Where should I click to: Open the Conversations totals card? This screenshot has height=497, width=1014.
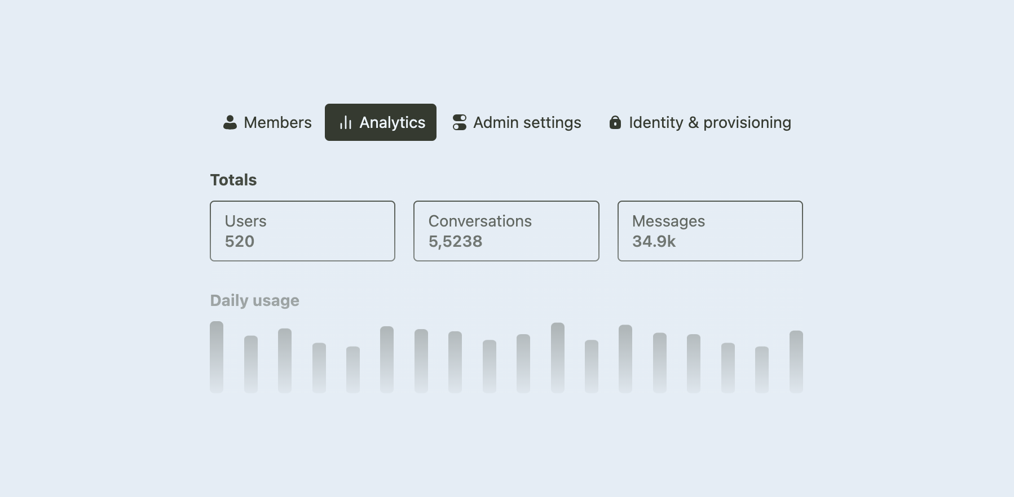coord(506,231)
